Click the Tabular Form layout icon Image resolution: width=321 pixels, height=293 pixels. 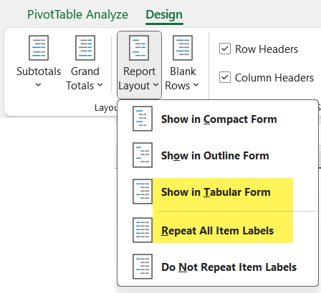[143, 192]
